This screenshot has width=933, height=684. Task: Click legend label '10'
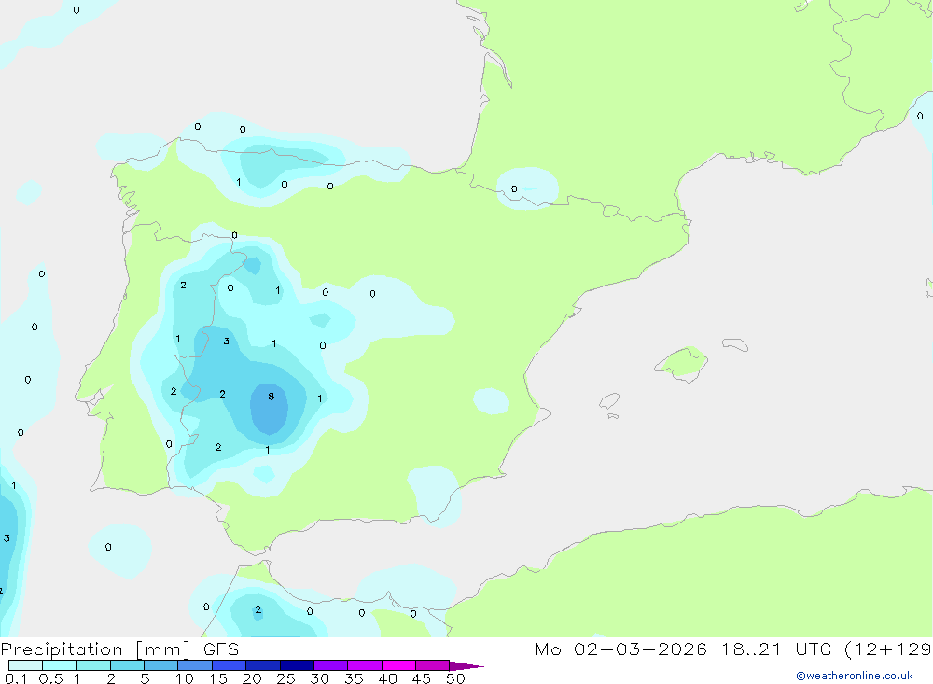pos(185,678)
